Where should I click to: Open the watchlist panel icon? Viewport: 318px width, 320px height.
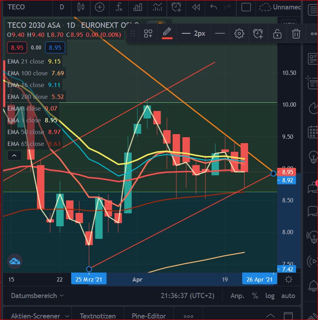[x=313, y=9]
